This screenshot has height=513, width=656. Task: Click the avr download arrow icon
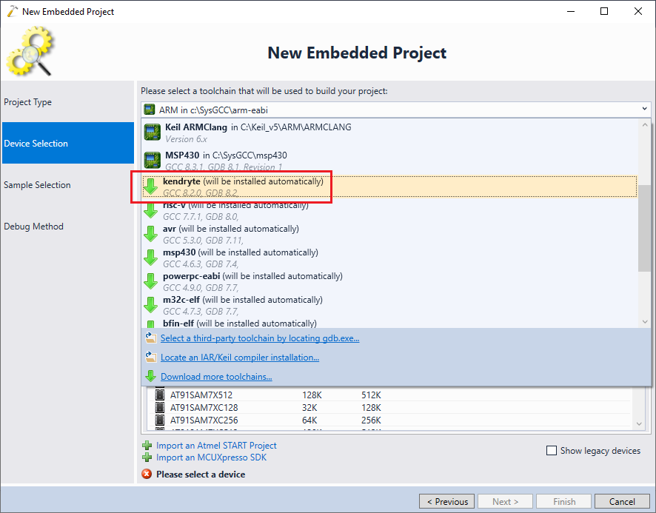tap(150, 235)
